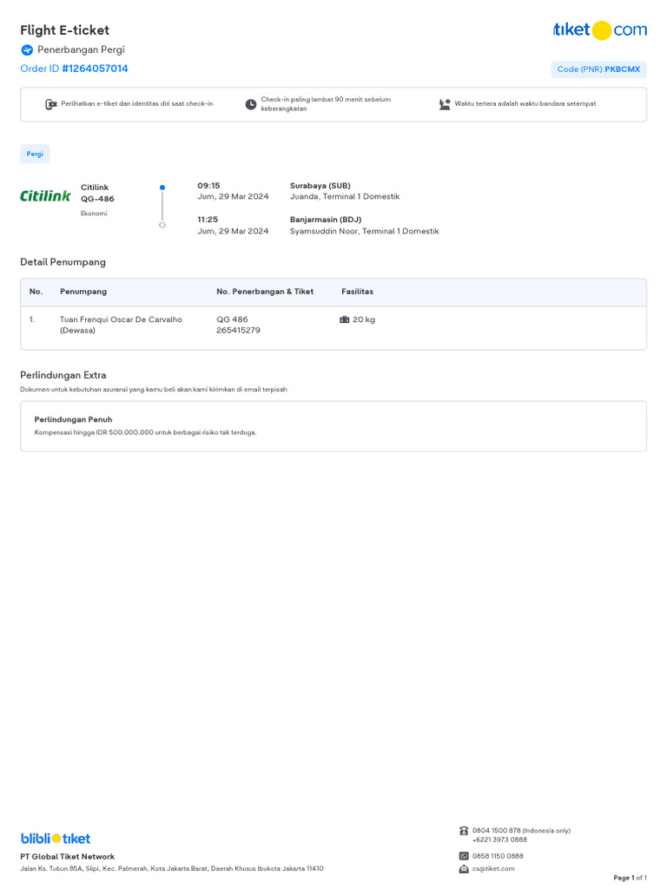Click the WhatsApp icon beside 0858 1150 0888

point(464,856)
